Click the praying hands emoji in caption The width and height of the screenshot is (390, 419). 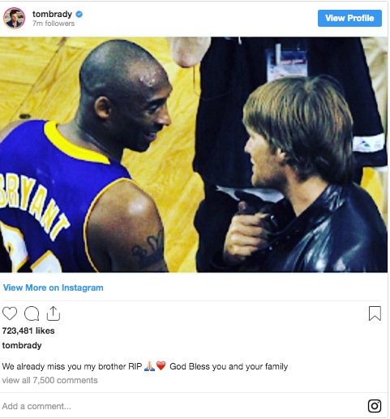tap(150, 366)
